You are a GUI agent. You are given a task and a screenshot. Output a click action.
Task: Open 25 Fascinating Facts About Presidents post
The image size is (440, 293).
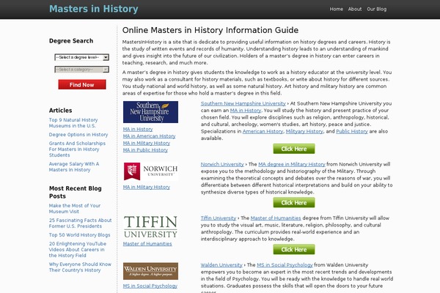[x=80, y=223]
